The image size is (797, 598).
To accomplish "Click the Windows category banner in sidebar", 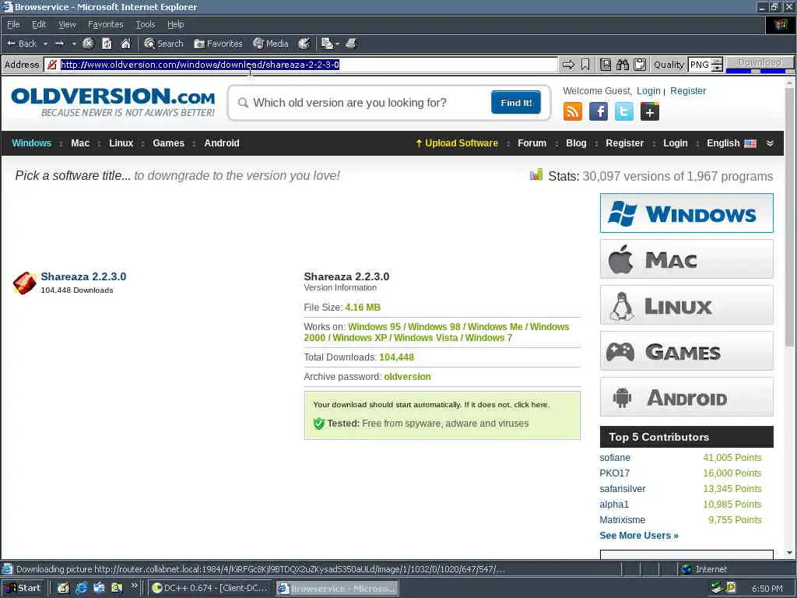I will 686,213.
